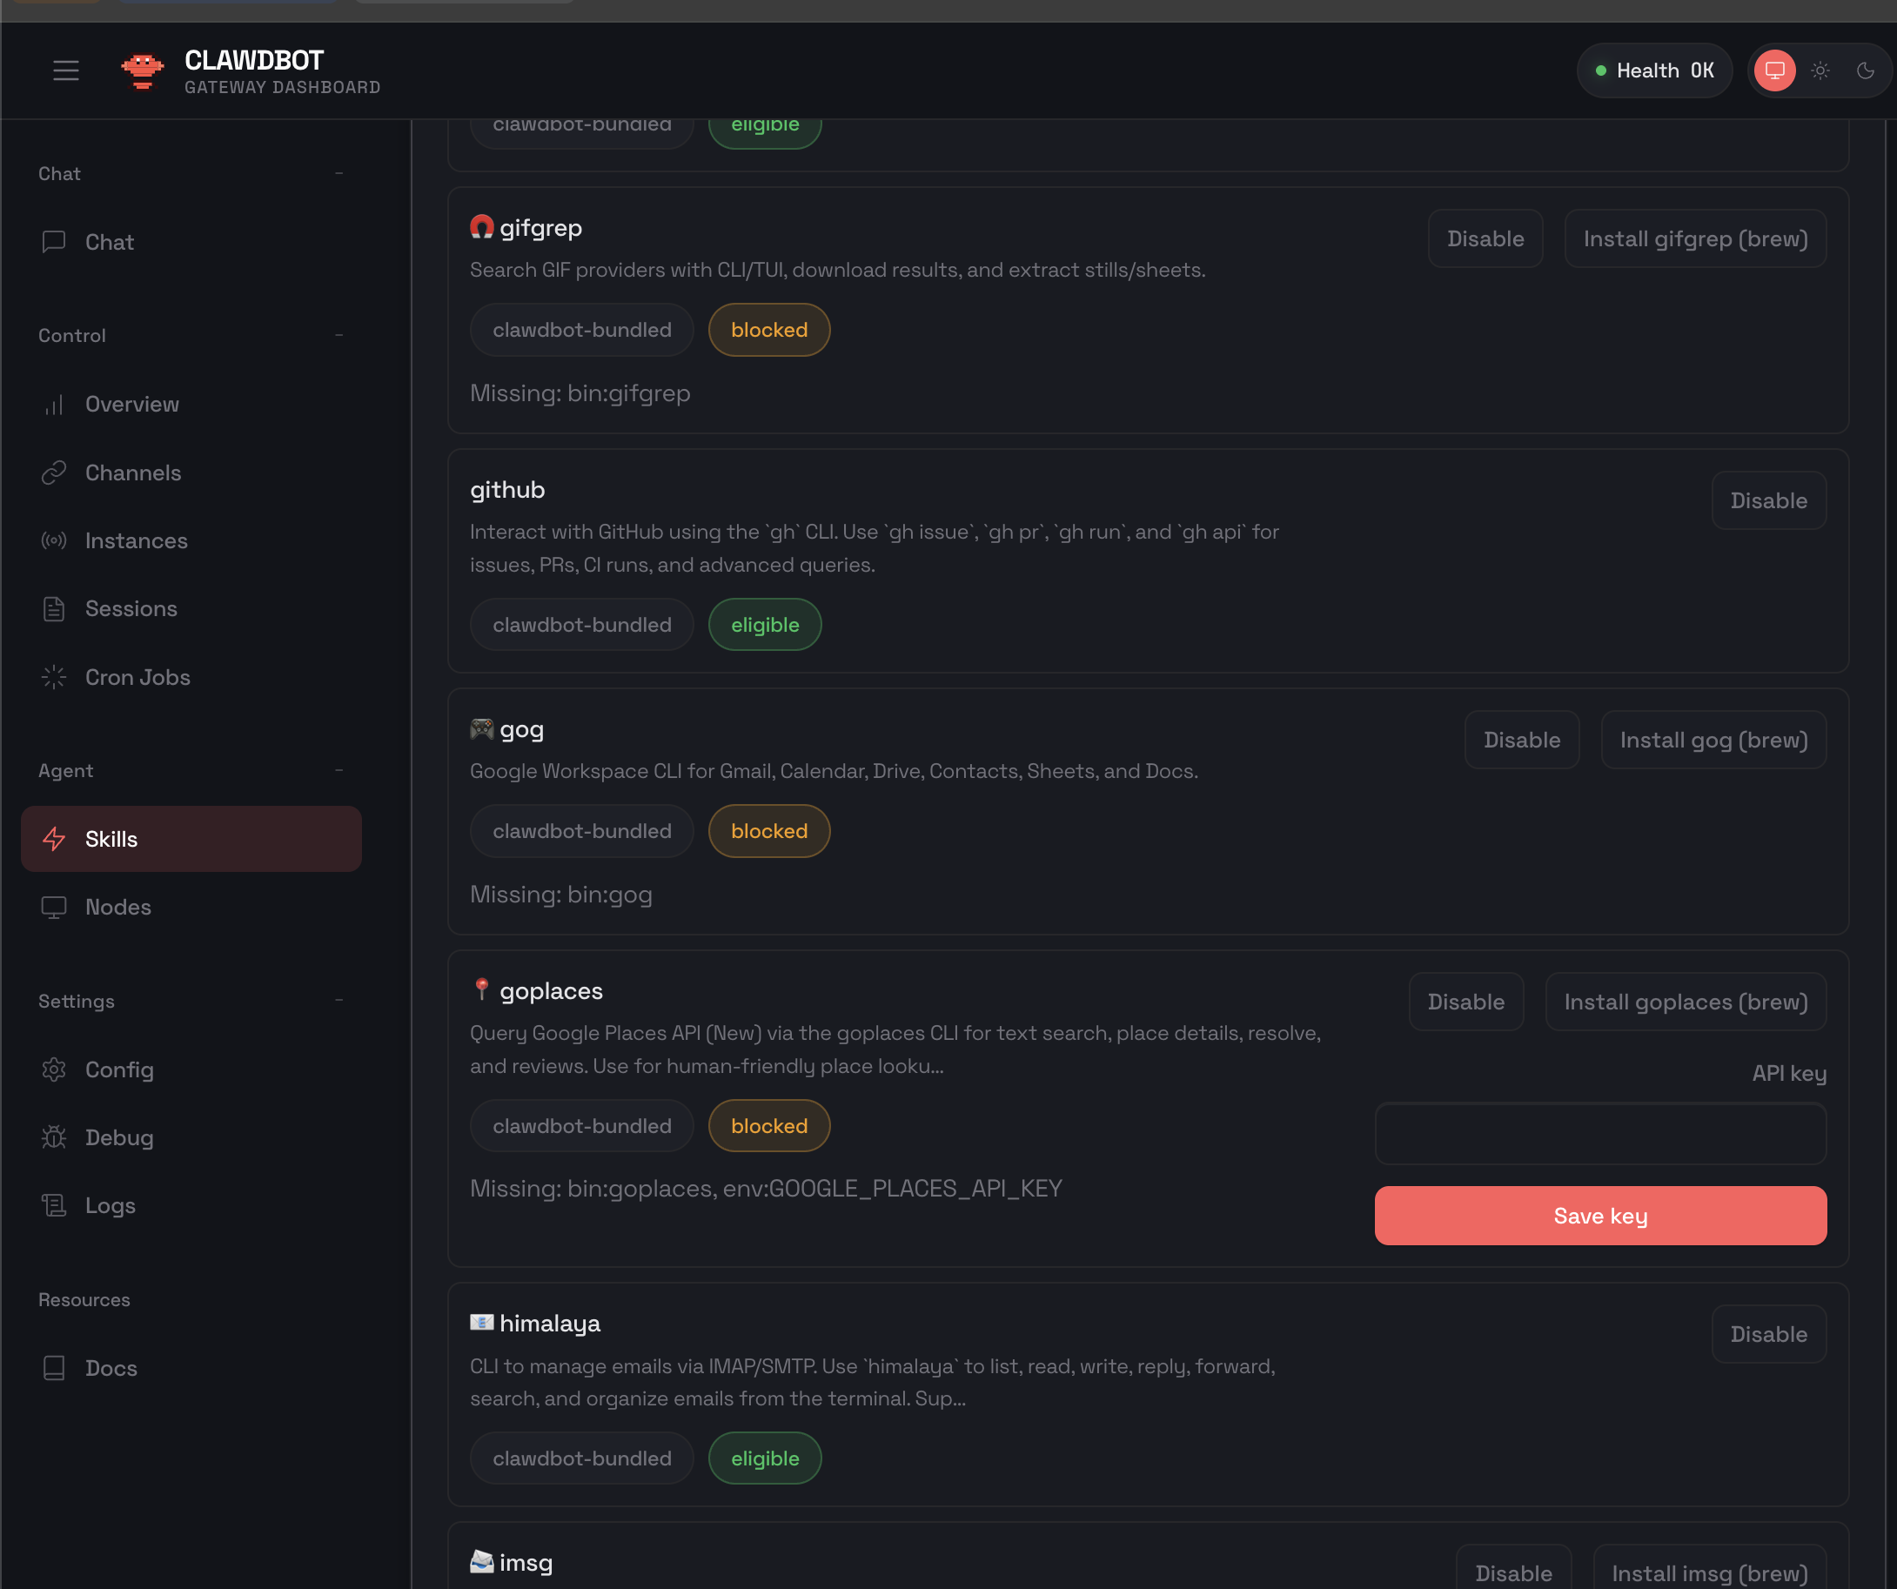1897x1589 pixels.
Task: Switch to light theme sun icon
Action: pos(1820,70)
